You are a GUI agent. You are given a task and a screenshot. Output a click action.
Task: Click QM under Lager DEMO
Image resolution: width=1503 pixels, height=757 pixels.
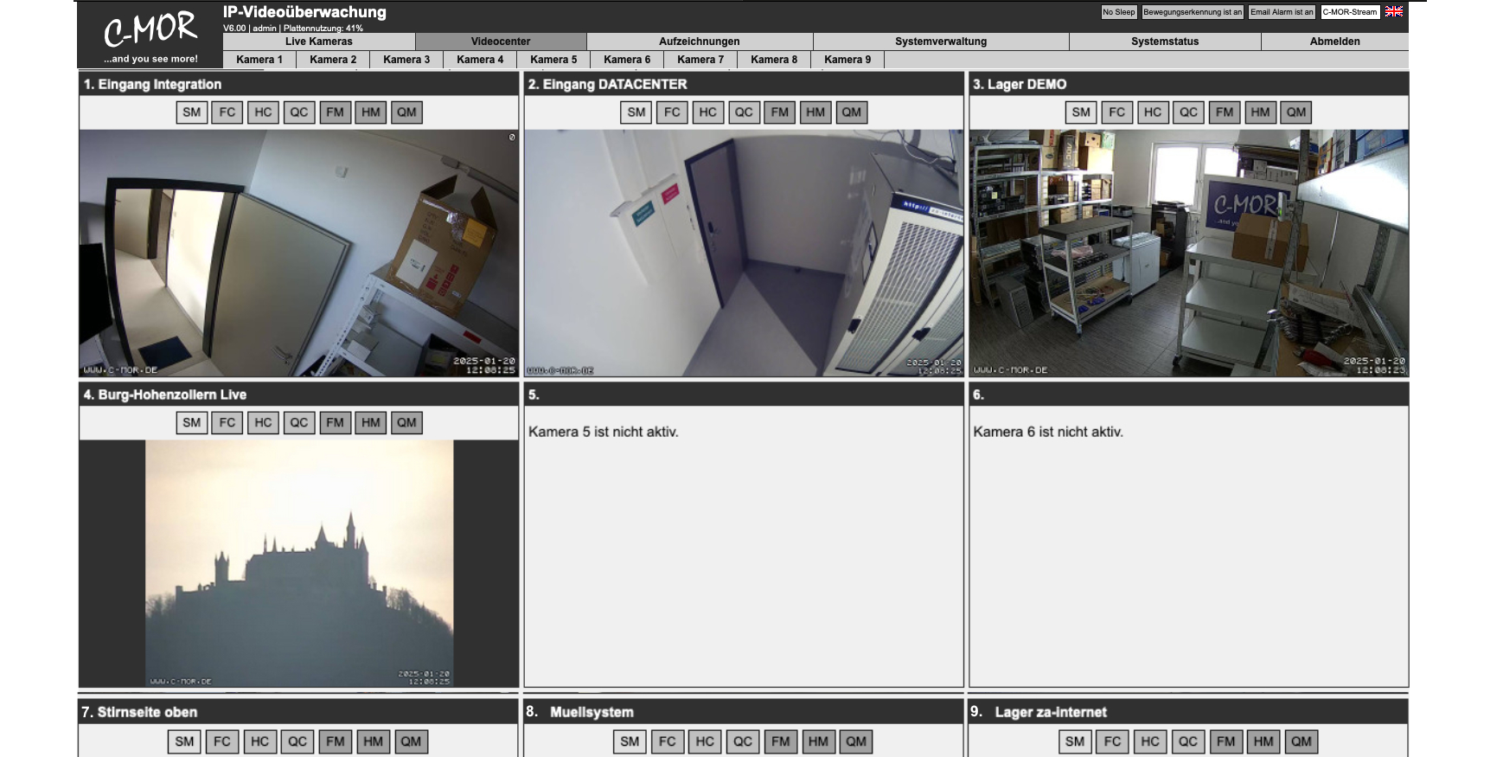[1296, 112]
